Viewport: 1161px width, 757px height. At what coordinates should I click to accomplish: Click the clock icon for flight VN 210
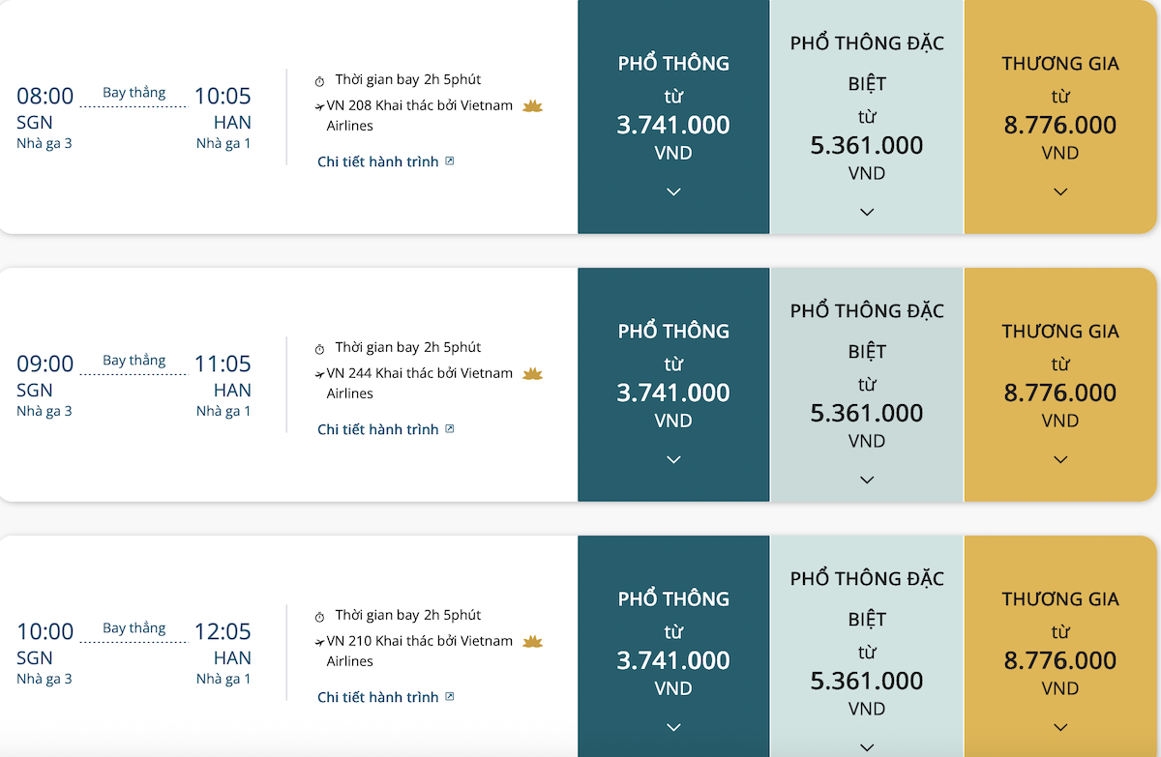click(319, 615)
